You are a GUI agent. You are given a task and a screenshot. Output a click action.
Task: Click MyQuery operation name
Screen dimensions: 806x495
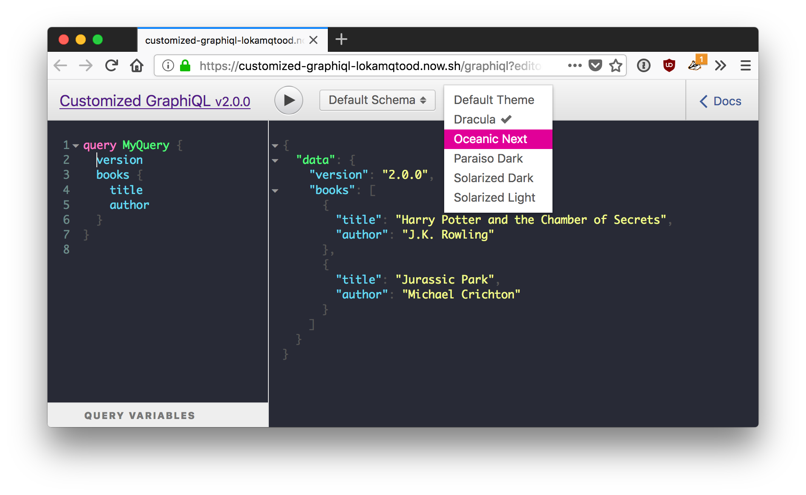coord(146,145)
